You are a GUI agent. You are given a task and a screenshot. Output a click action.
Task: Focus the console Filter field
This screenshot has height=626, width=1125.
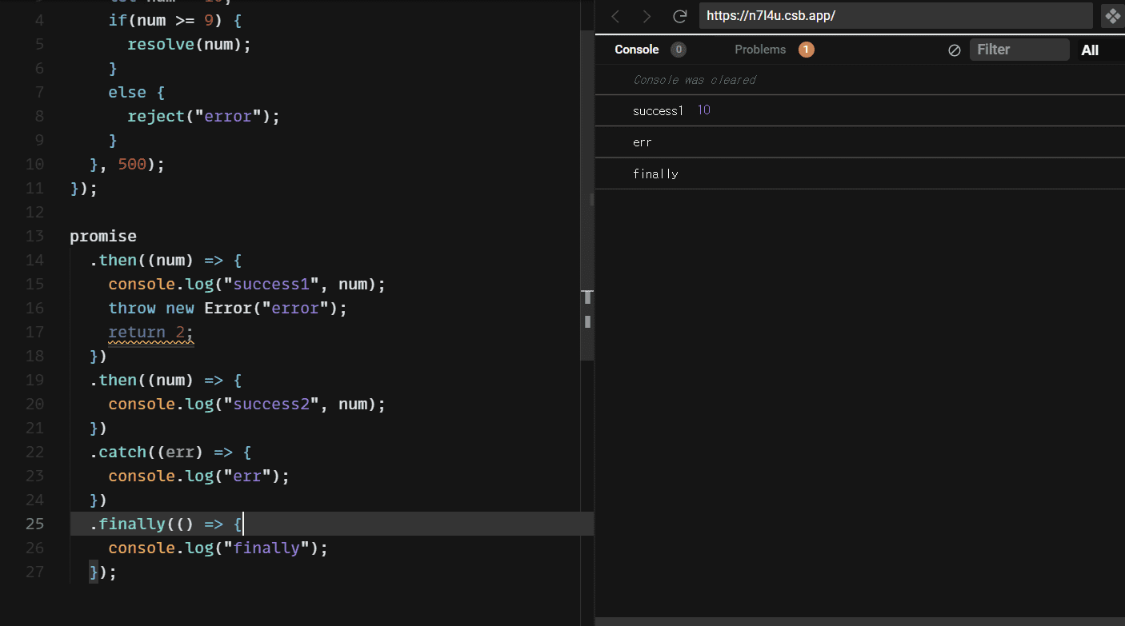tap(1019, 50)
